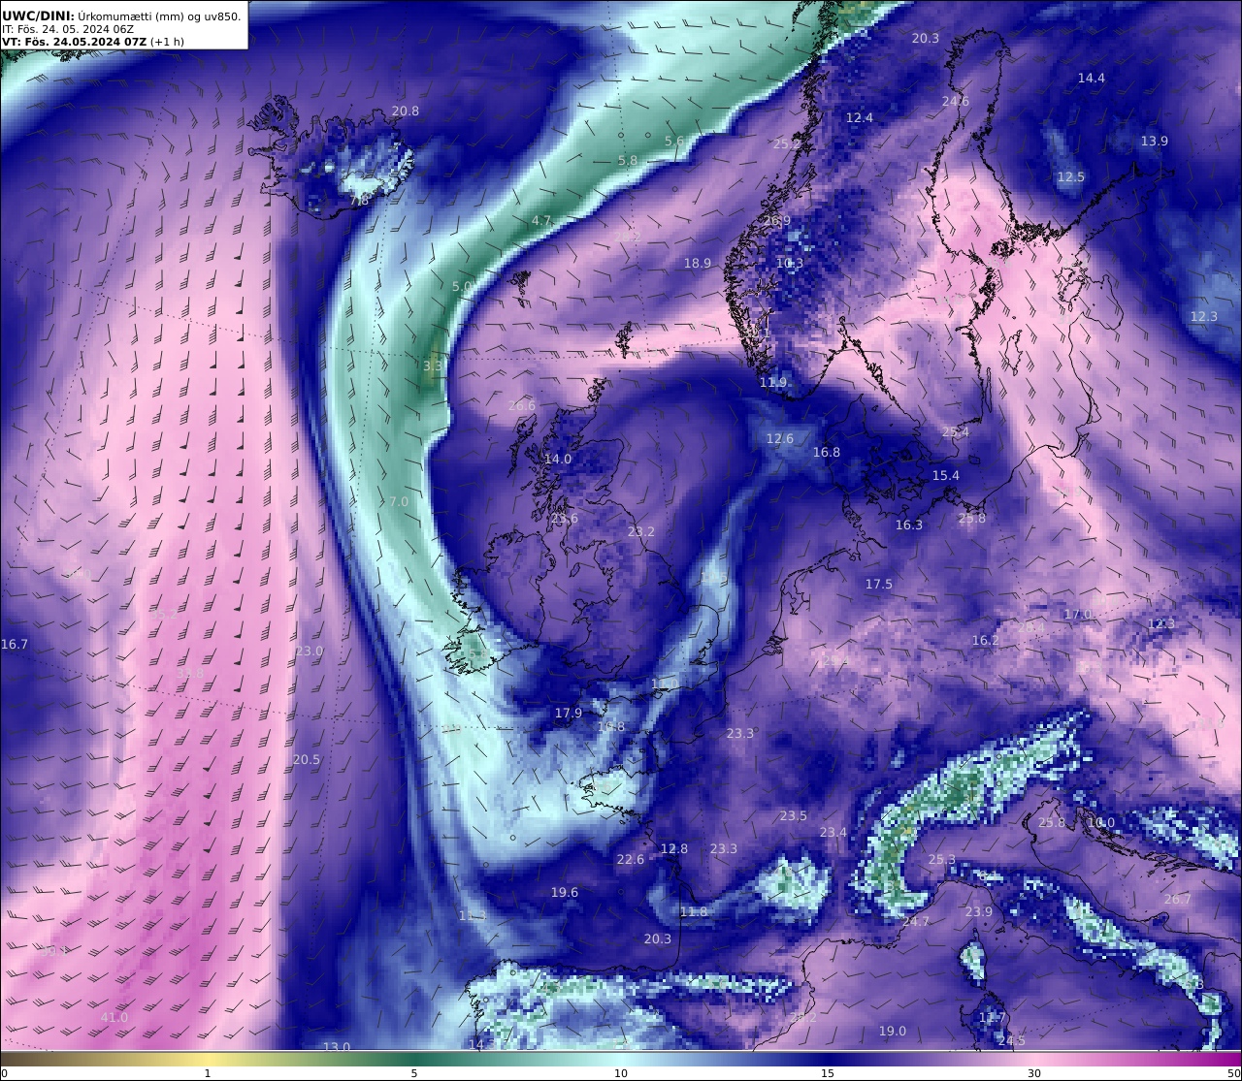Select the 12.8 map value
The width and height of the screenshot is (1242, 1081).
pyautogui.click(x=674, y=849)
